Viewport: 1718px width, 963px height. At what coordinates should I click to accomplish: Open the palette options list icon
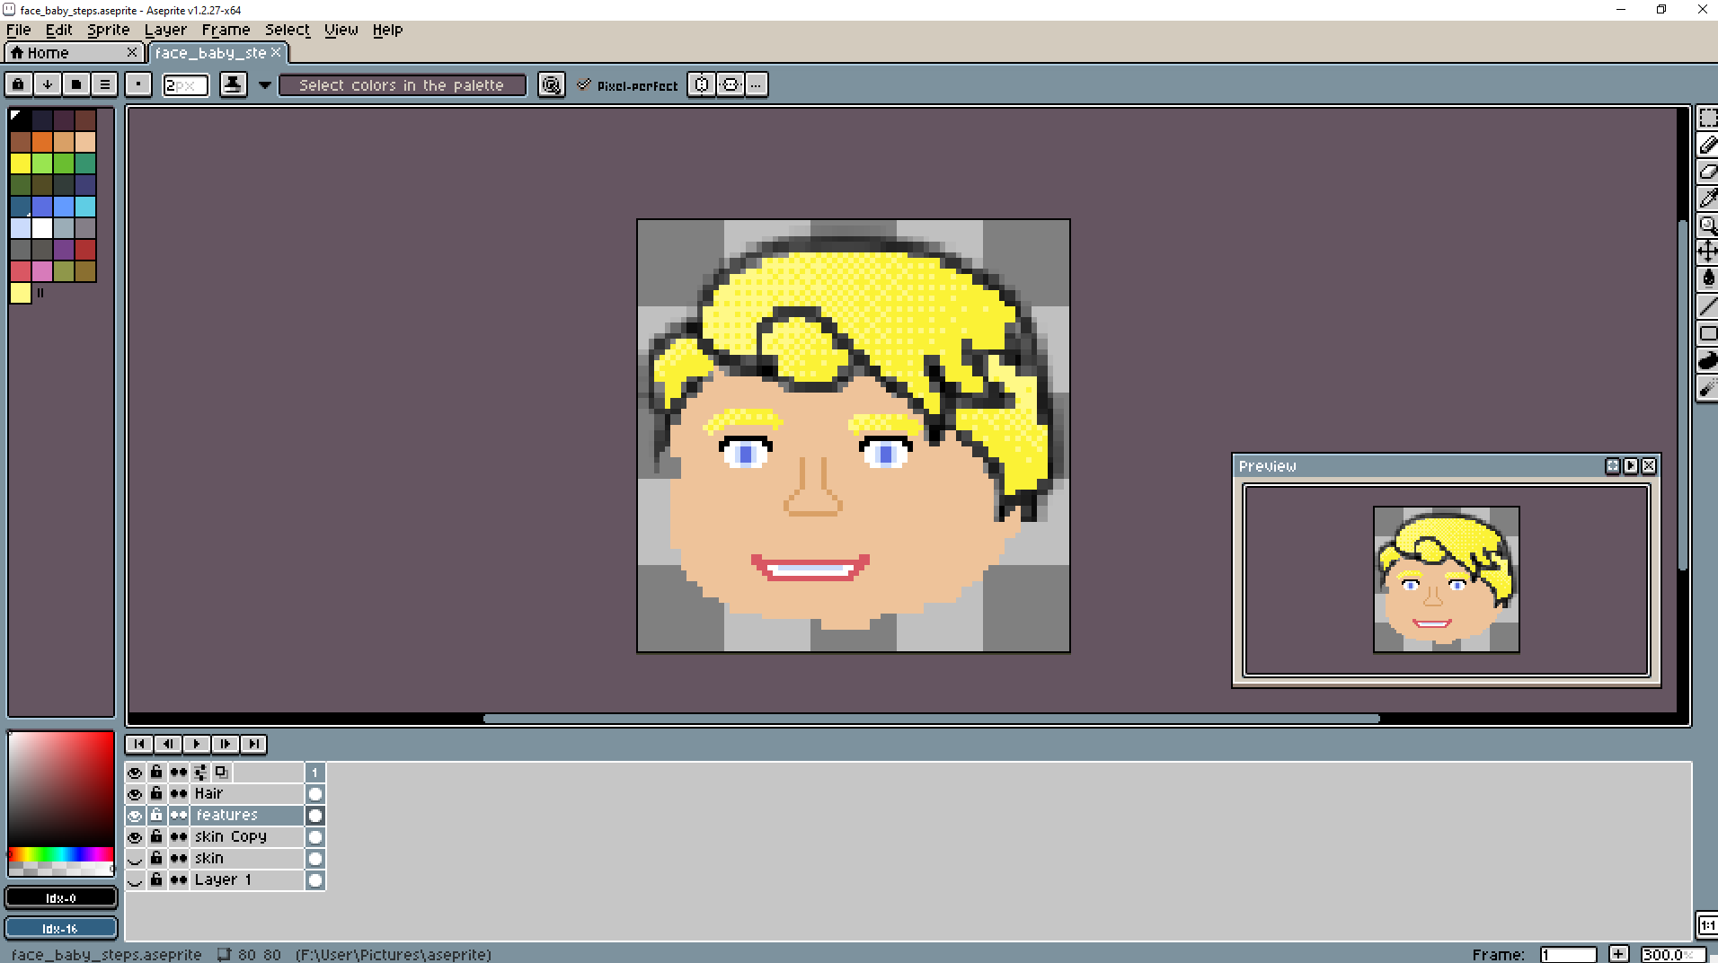point(104,84)
